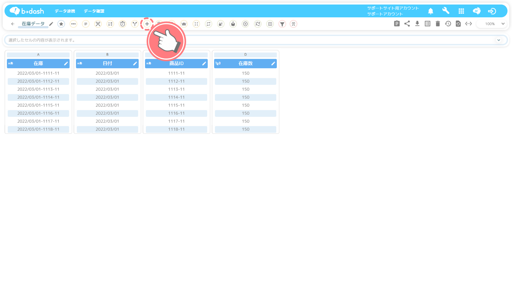
Task: Select the scissors and tools icon
Action: (x=98, y=24)
